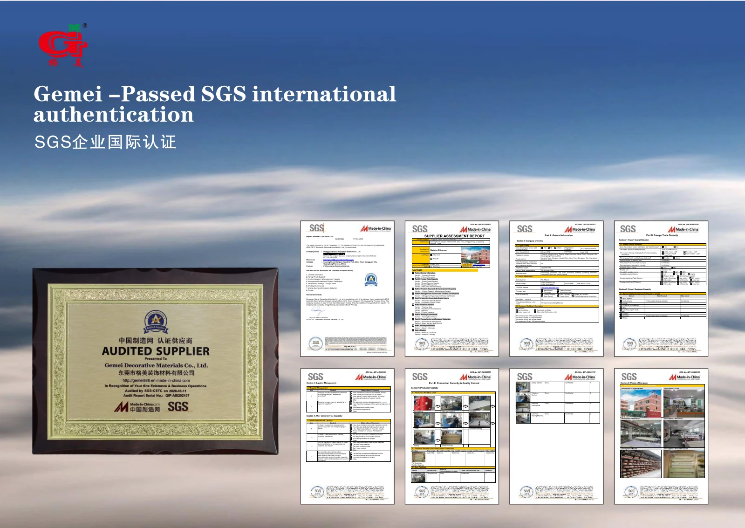Click the heading 'Gemei –Passed SGS international authentication'
Screen dimensions: 745x528
pos(214,104)
